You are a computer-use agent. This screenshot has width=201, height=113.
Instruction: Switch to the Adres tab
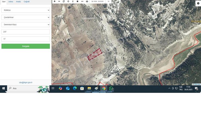pos(11,2)
